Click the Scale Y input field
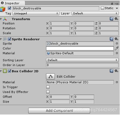This screenshot has height=115, width=120. click(84, 33)
